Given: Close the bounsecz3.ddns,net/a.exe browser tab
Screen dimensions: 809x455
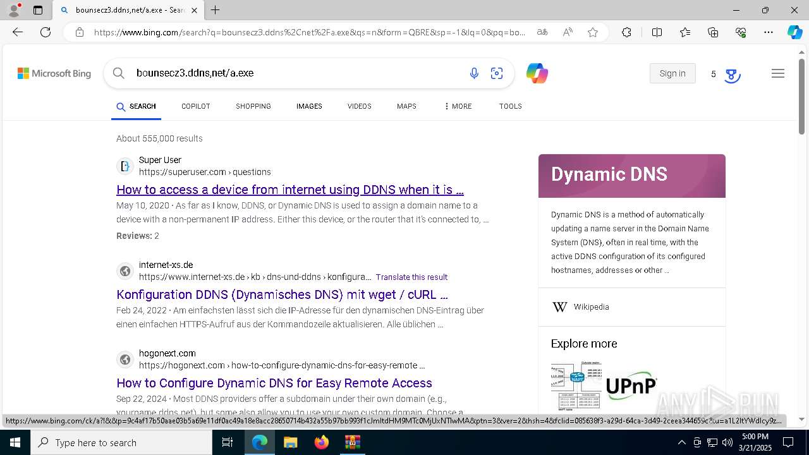Looking at the screenshot, I should coord(195,10).
